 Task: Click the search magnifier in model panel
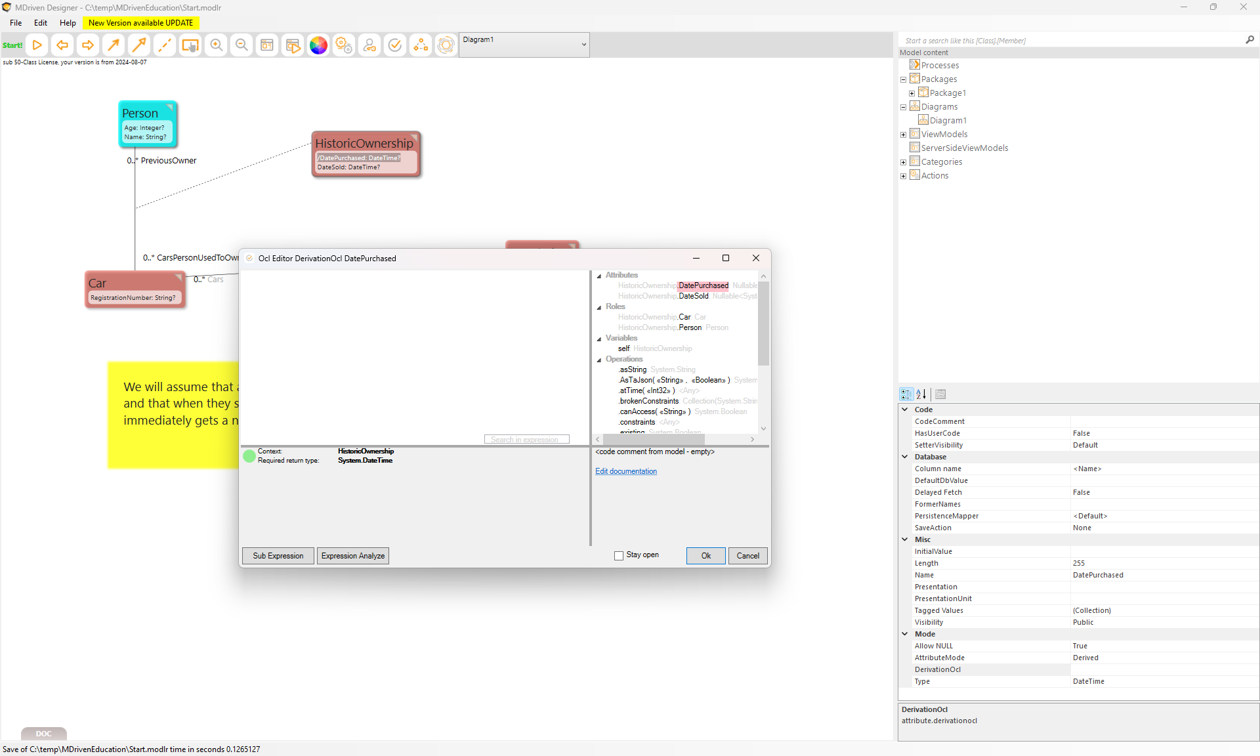tap(1249, 40)
